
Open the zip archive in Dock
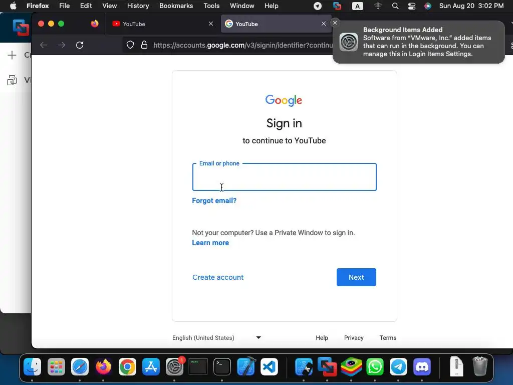click(x=456, y=366)
